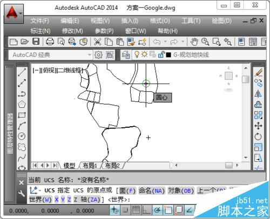Toggle Grid Display in status bar
Viewport: 270px width, 219px height.
[136, 210]
